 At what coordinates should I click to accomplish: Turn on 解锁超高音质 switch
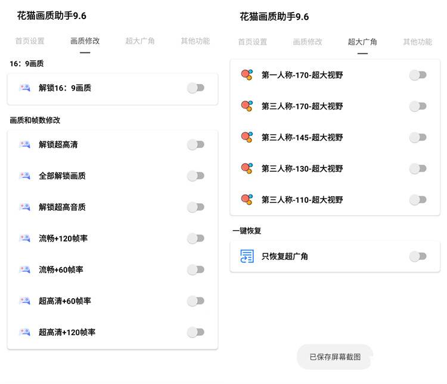196,207
